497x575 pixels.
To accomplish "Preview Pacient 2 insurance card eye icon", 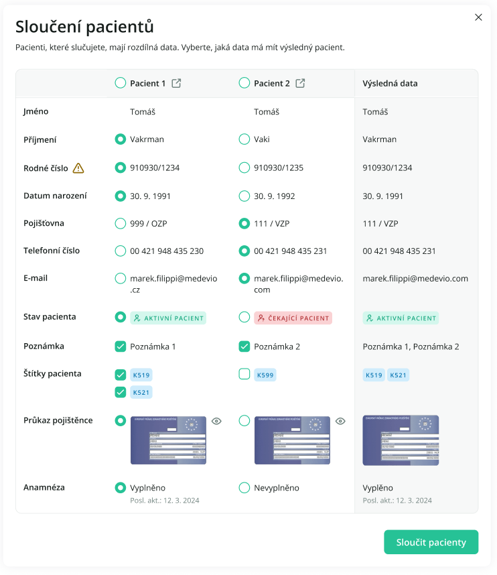I will point(340,421).
